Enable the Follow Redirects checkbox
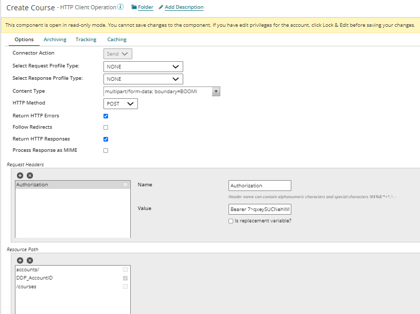 pos(106,127)
